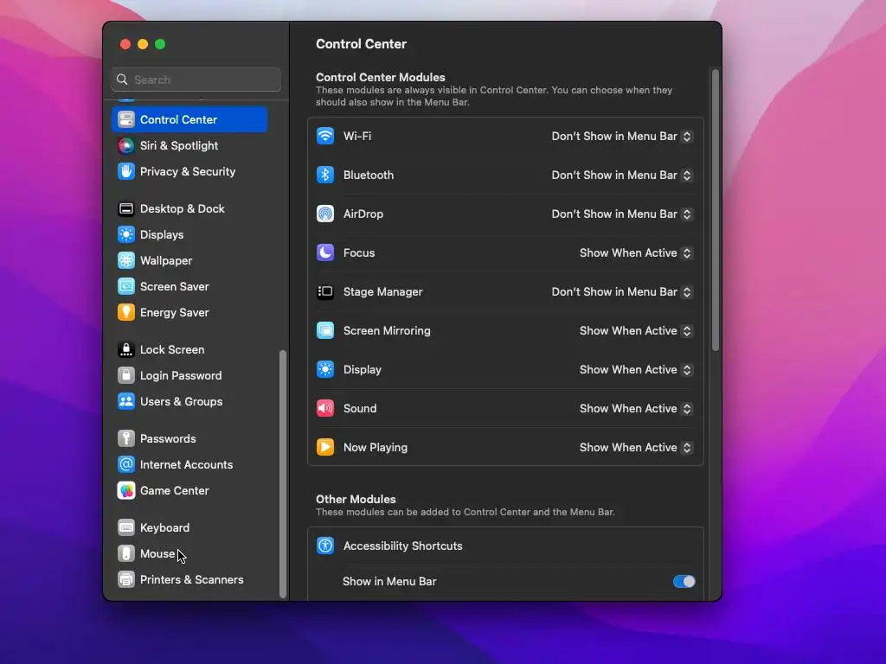This screenshot has height=664, width=886.
Task: Click in the Search field
Action: (x=196, y=80)
